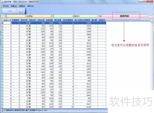Select cell with value 2992

83,95
